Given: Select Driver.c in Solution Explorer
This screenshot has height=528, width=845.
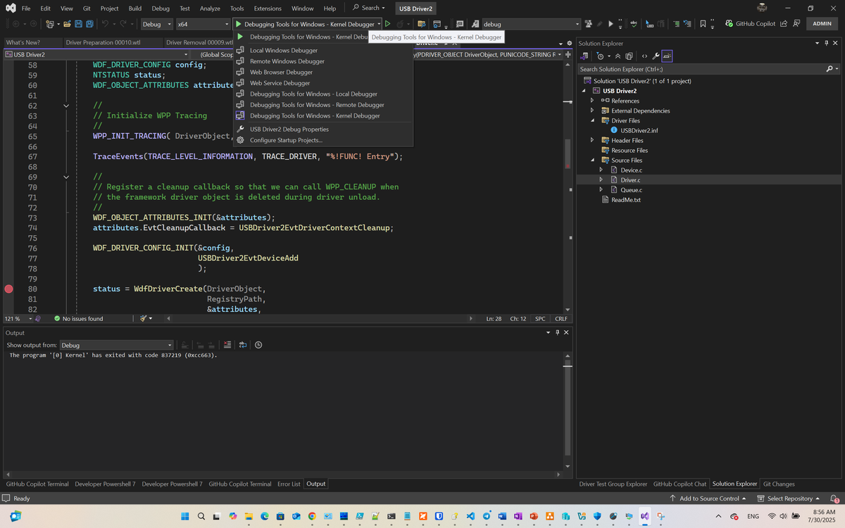Looking at the screenshot, I should (630, 180).
